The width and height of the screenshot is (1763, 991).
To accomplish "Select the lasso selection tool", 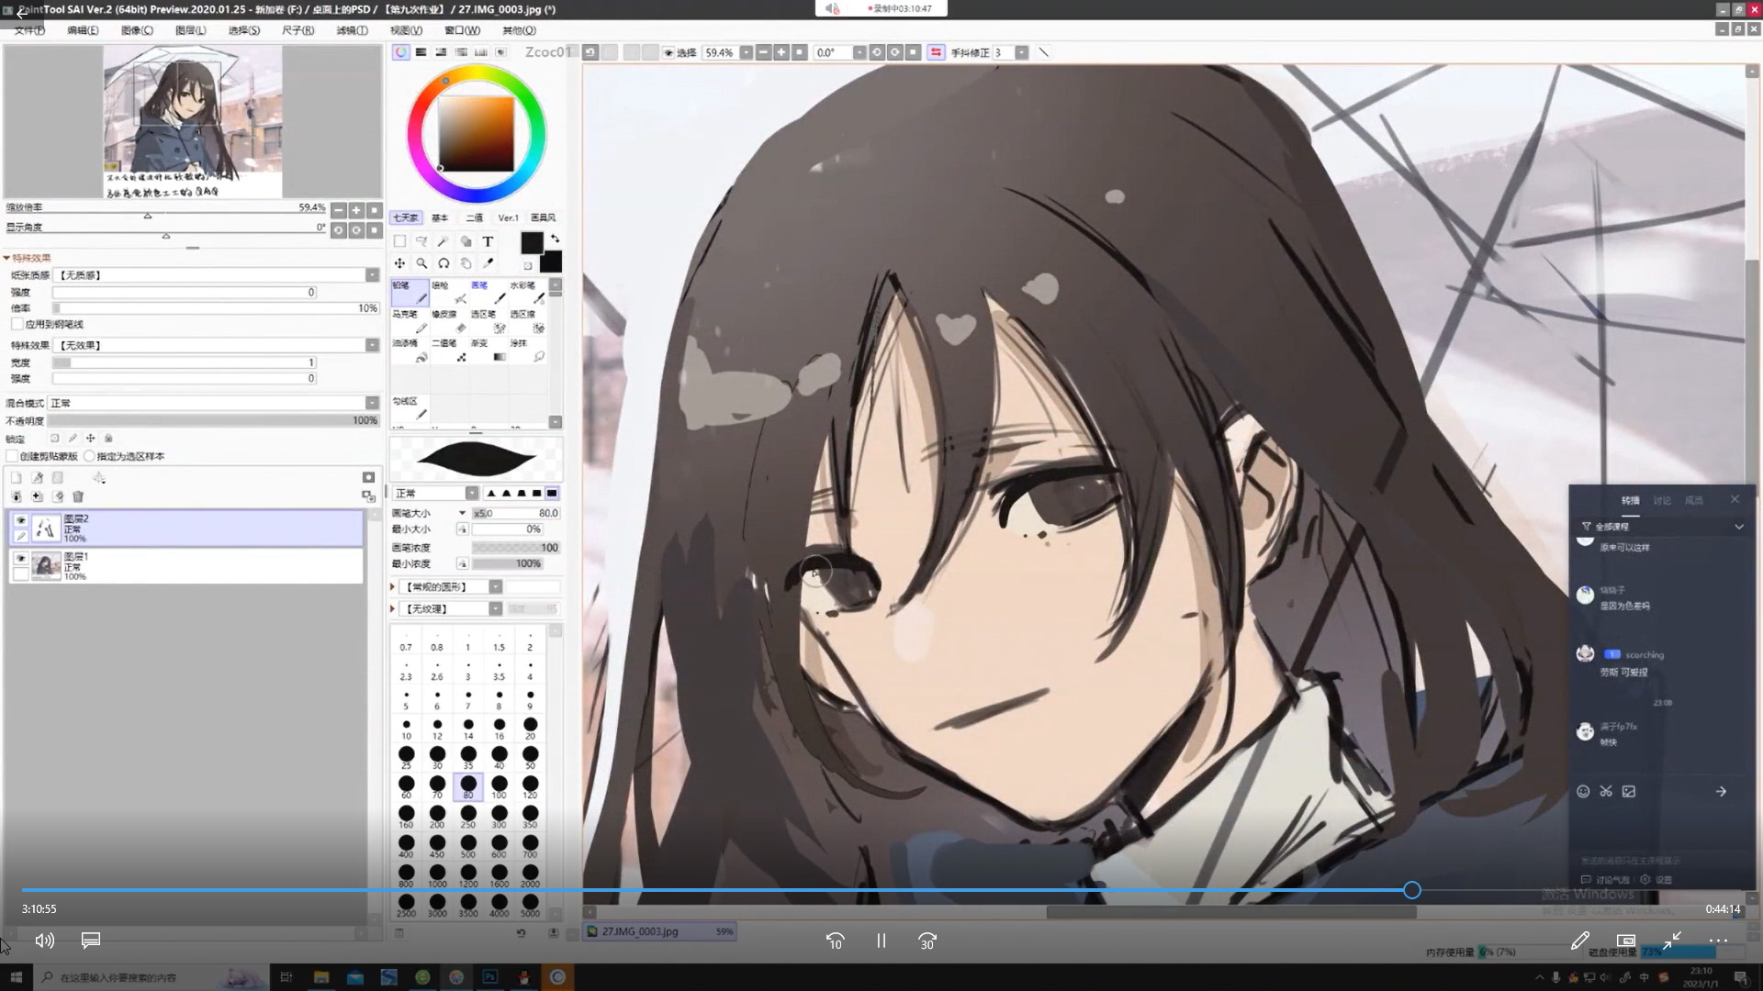I will [421, 241].
